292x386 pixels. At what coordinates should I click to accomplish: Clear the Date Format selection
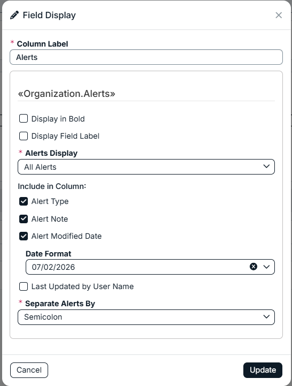click(253, 267)
